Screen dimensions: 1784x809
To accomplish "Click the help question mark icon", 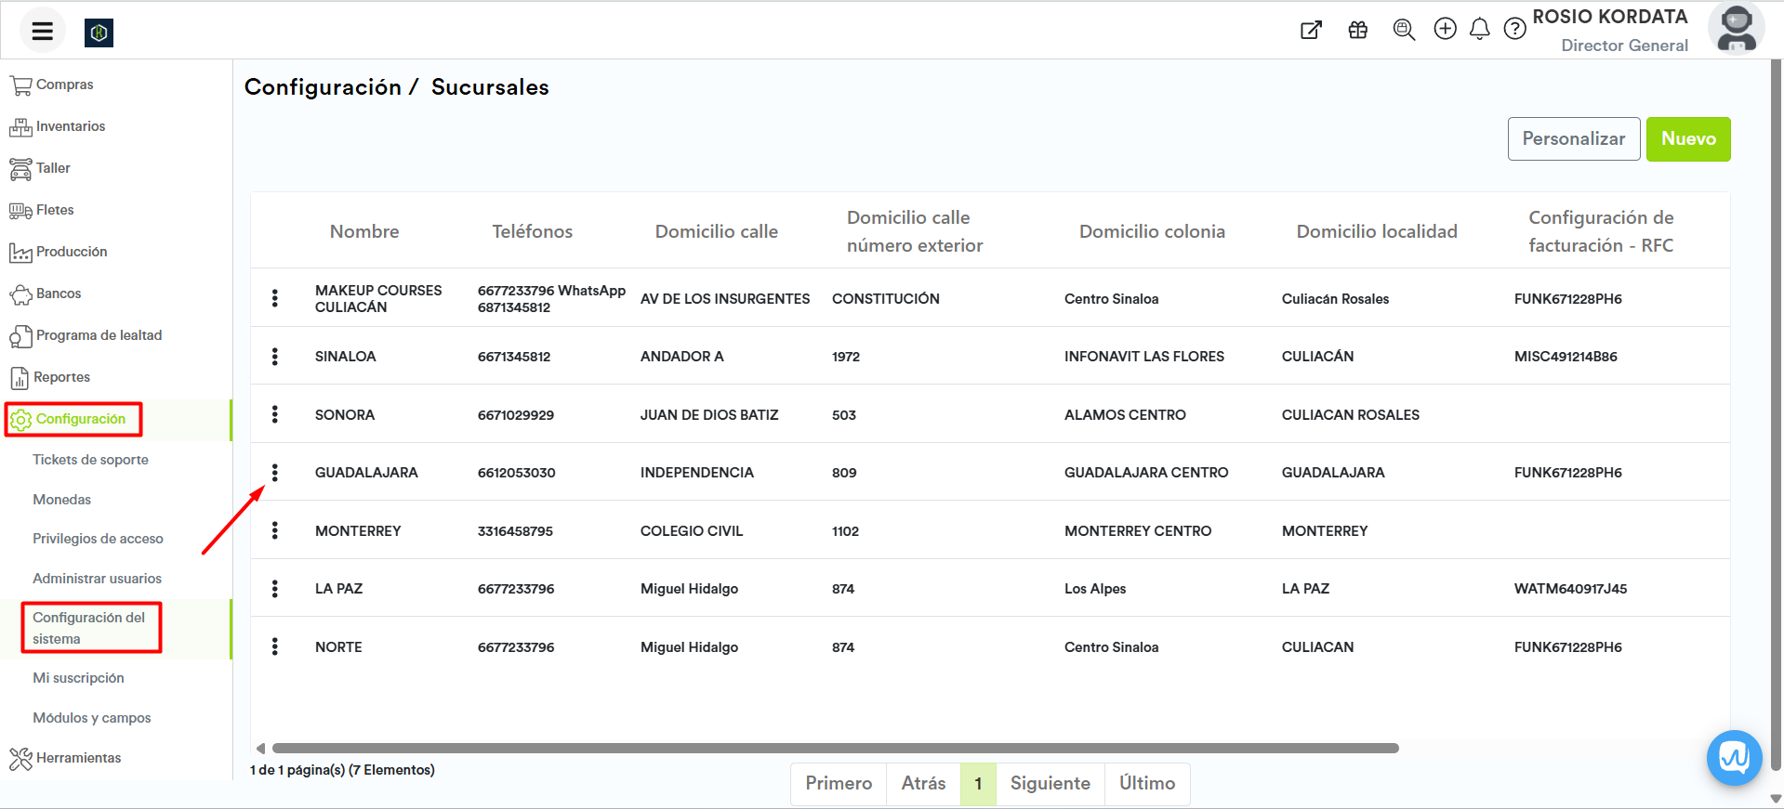I will coord(1514,30).
